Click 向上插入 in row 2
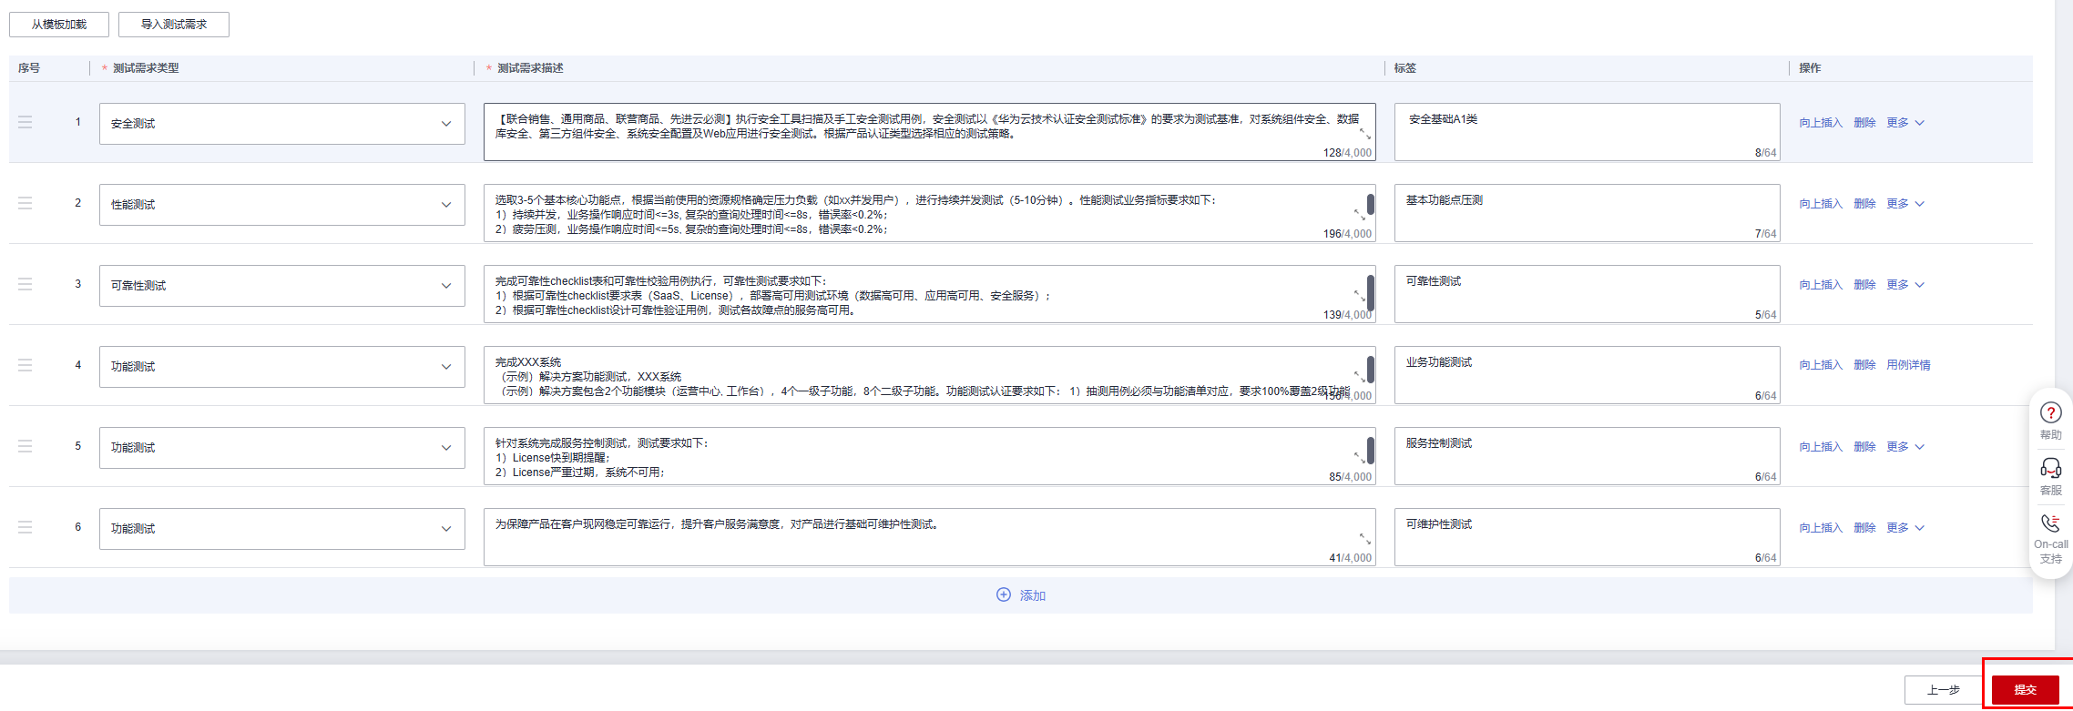This screenshot has width=2073, height=711. 1821,204
